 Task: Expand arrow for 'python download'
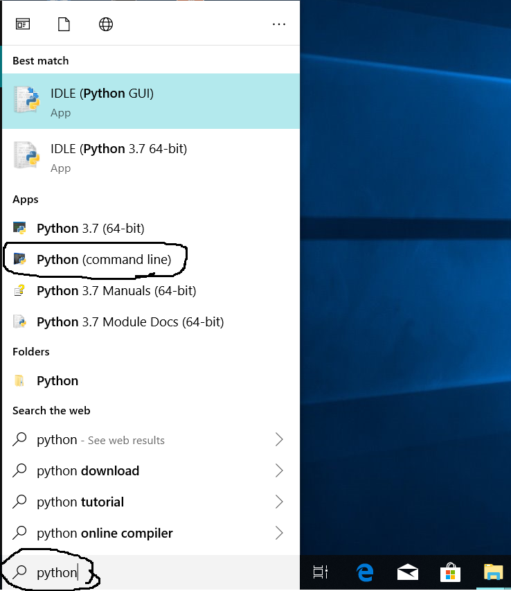[279, 470]
